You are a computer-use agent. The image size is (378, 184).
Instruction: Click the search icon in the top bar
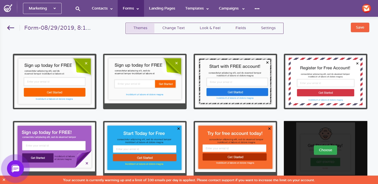tap(78, 8)
